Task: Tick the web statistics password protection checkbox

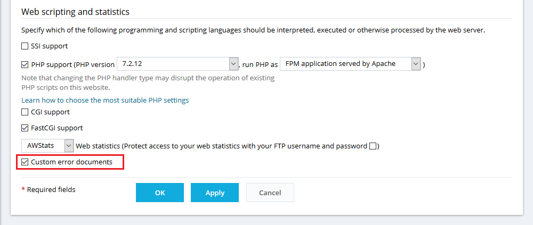Action: (x=373, y=146)
